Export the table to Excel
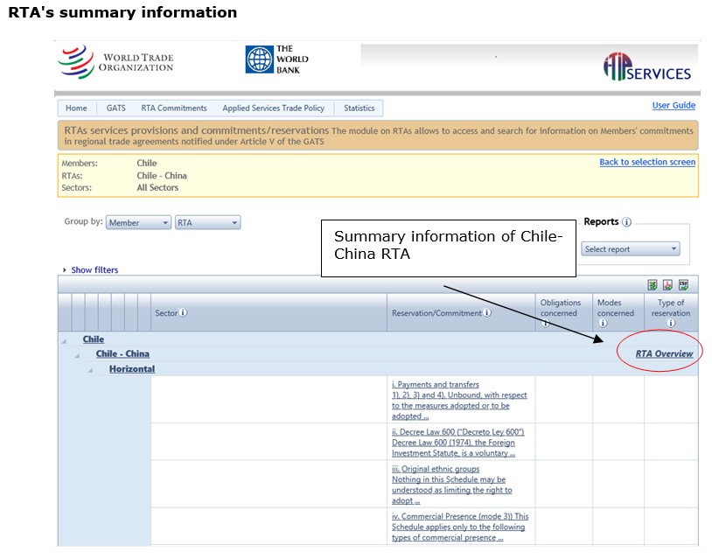The image size is (712, 559). point(652,284)
